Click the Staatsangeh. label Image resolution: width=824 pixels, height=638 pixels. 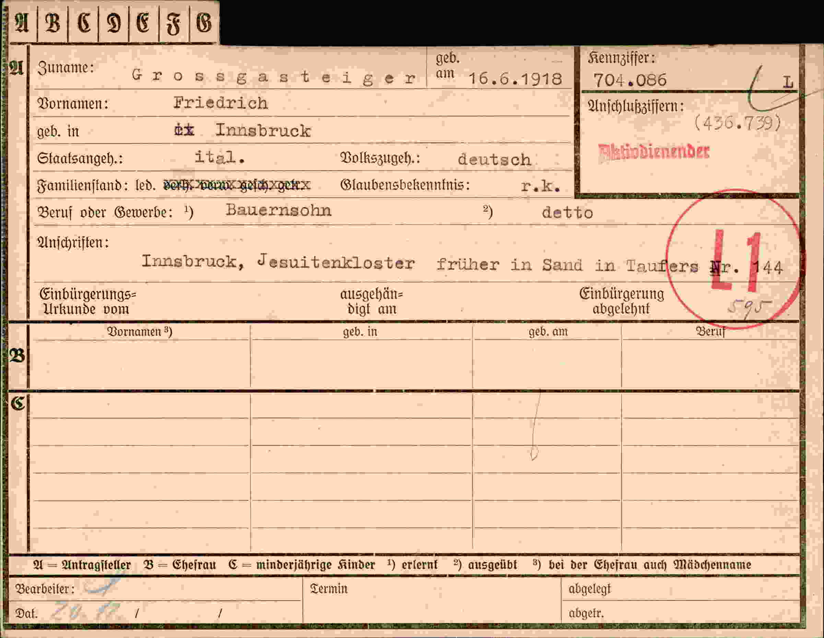coord(80,158)
